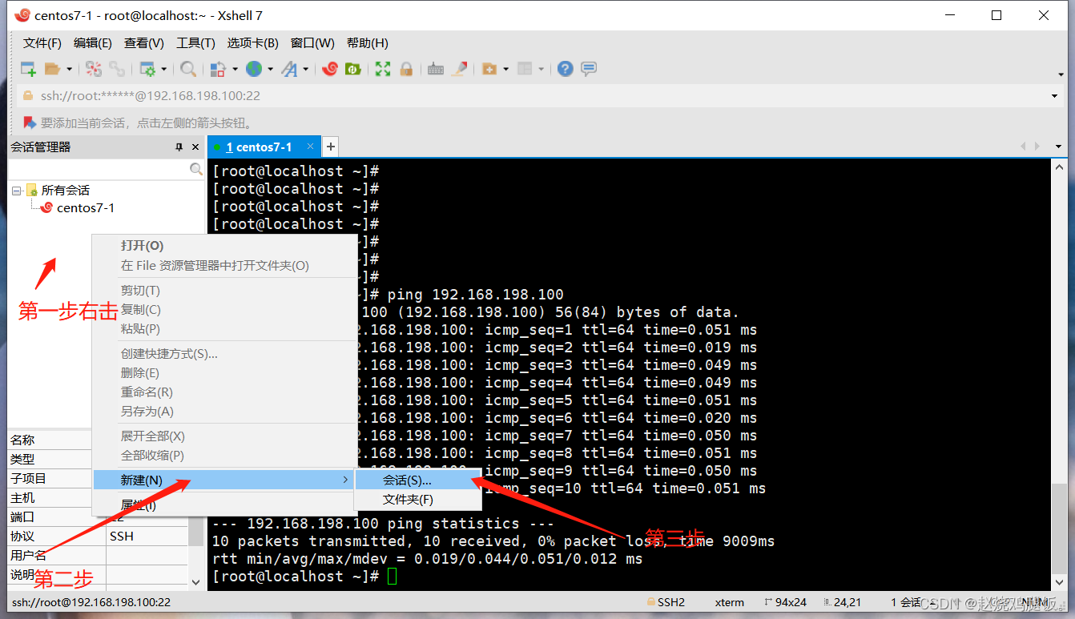Click the Font 'A' toolbar icon
Viewport: 1075px width, 619px height.
289,69
